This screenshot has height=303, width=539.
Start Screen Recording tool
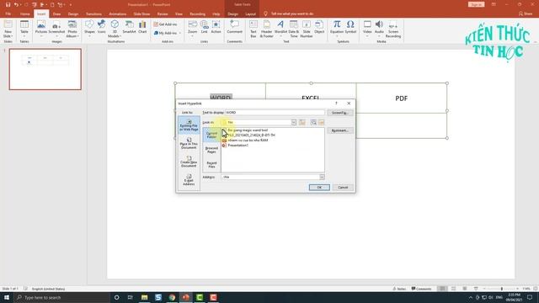click(x=393, y=29)
